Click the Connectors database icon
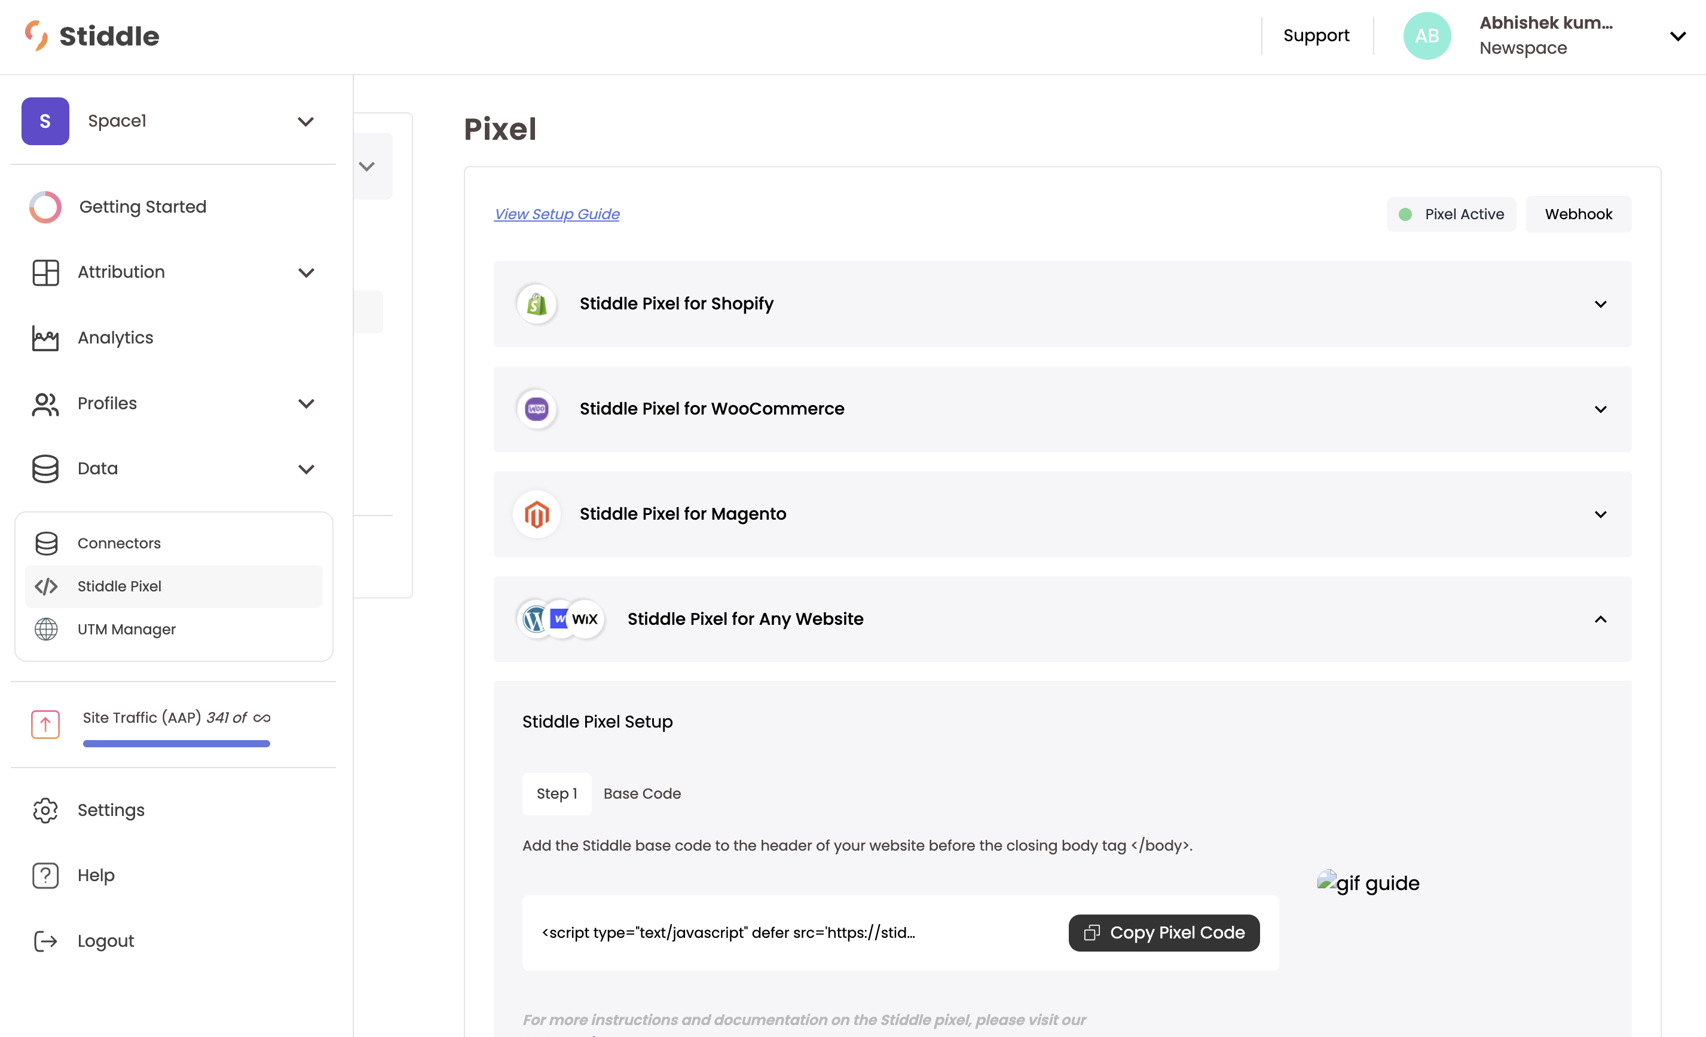This screenshot has width=1706, height=1037. coord(47,543)
